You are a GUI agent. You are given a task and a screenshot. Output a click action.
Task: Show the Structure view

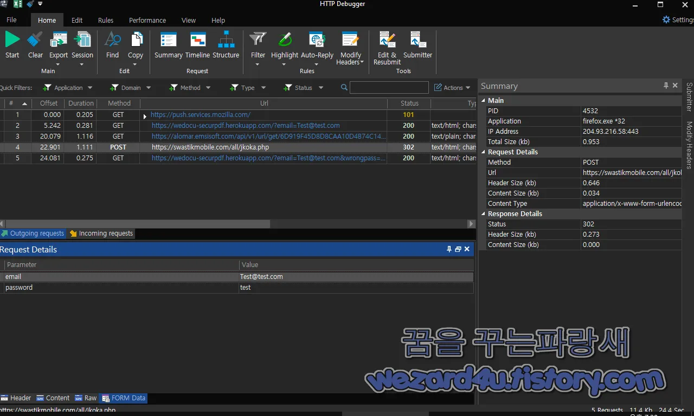226,45
